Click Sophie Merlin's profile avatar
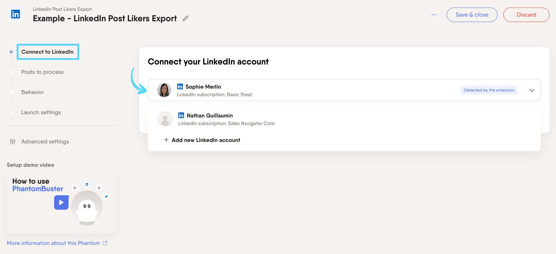 (164, 90)
